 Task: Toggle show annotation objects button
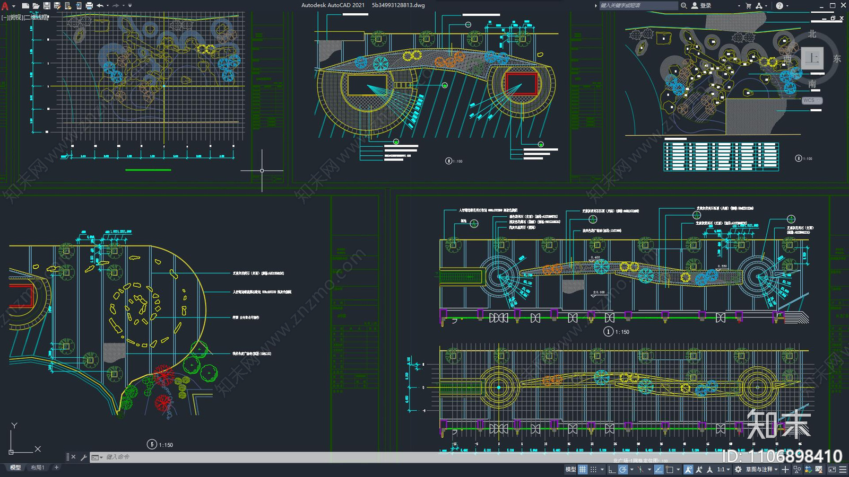point(688,469)
